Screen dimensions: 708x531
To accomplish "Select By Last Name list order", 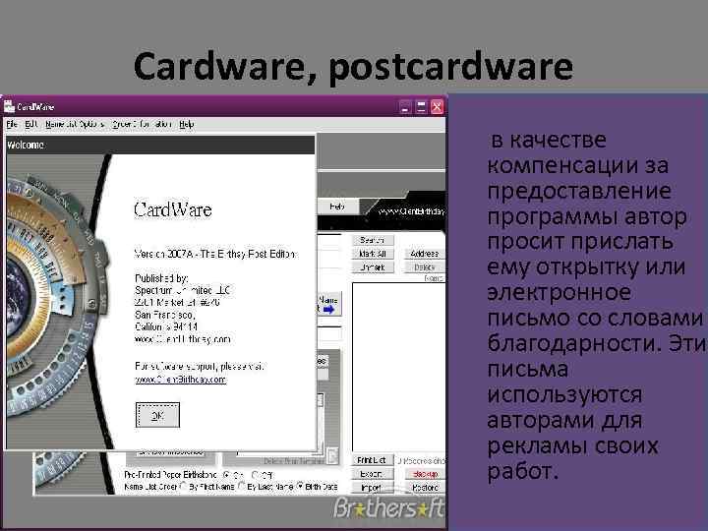I will [242, 487].
